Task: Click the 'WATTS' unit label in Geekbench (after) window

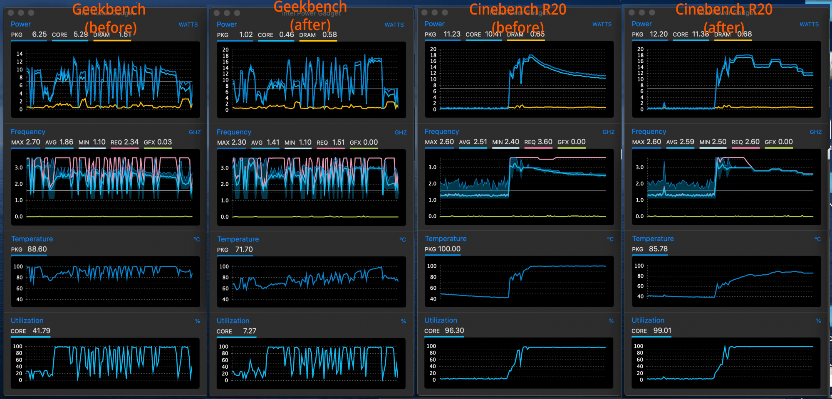Action: click(394, 25)
